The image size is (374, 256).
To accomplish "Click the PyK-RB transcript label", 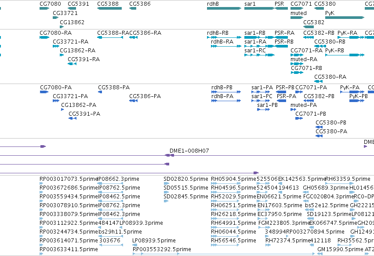I will point(334,51).
